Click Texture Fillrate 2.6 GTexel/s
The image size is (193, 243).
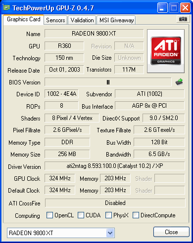159,130
